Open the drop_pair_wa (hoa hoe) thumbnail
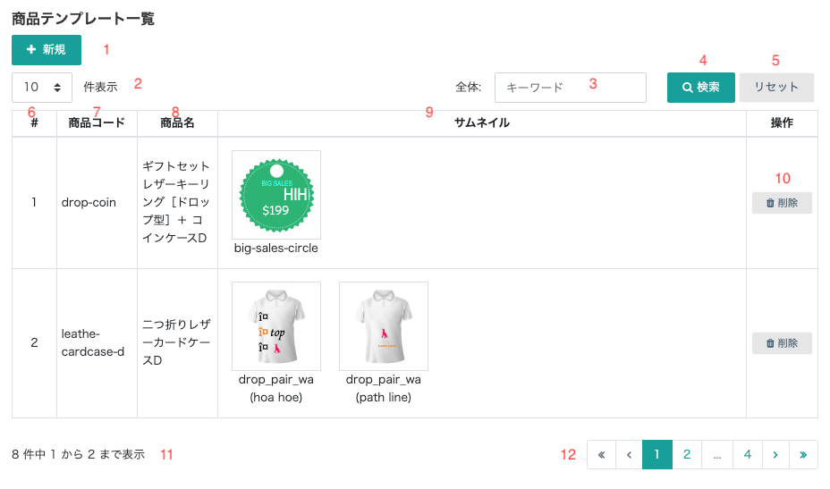The height and width of the screenshot is (489, 830). click(276, 326)
